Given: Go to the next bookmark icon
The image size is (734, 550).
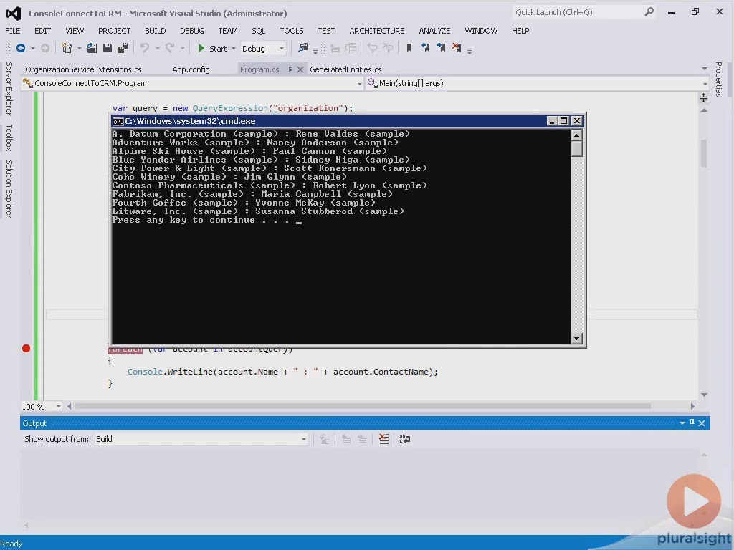Looking at the screenshot, I should pos(441,48).
